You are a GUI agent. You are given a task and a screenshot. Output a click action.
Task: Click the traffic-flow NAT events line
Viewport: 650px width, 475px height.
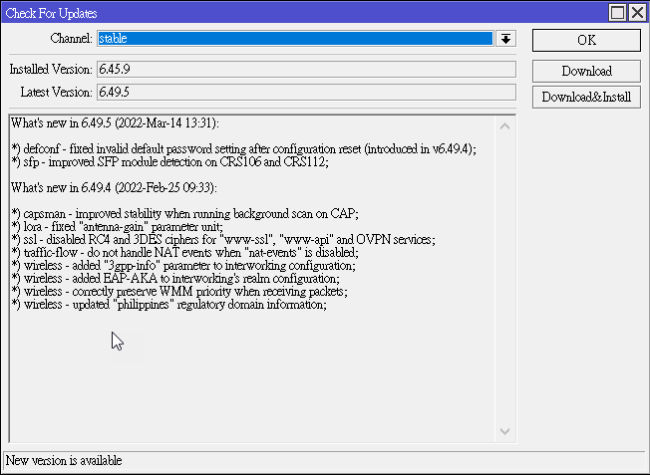[x=184, y=253]
